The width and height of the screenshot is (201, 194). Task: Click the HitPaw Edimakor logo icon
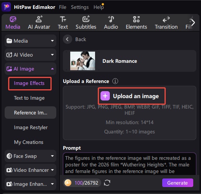(x=6, y=7)
